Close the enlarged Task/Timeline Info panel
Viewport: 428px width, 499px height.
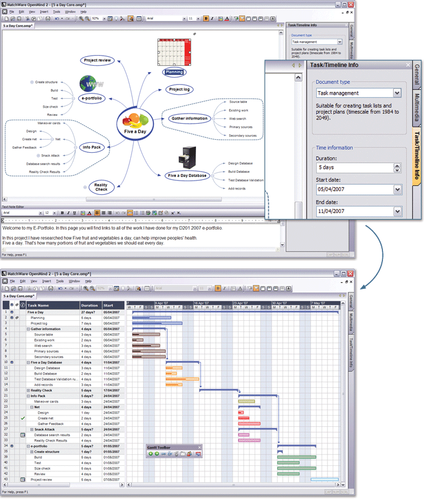tap(408, 65)
